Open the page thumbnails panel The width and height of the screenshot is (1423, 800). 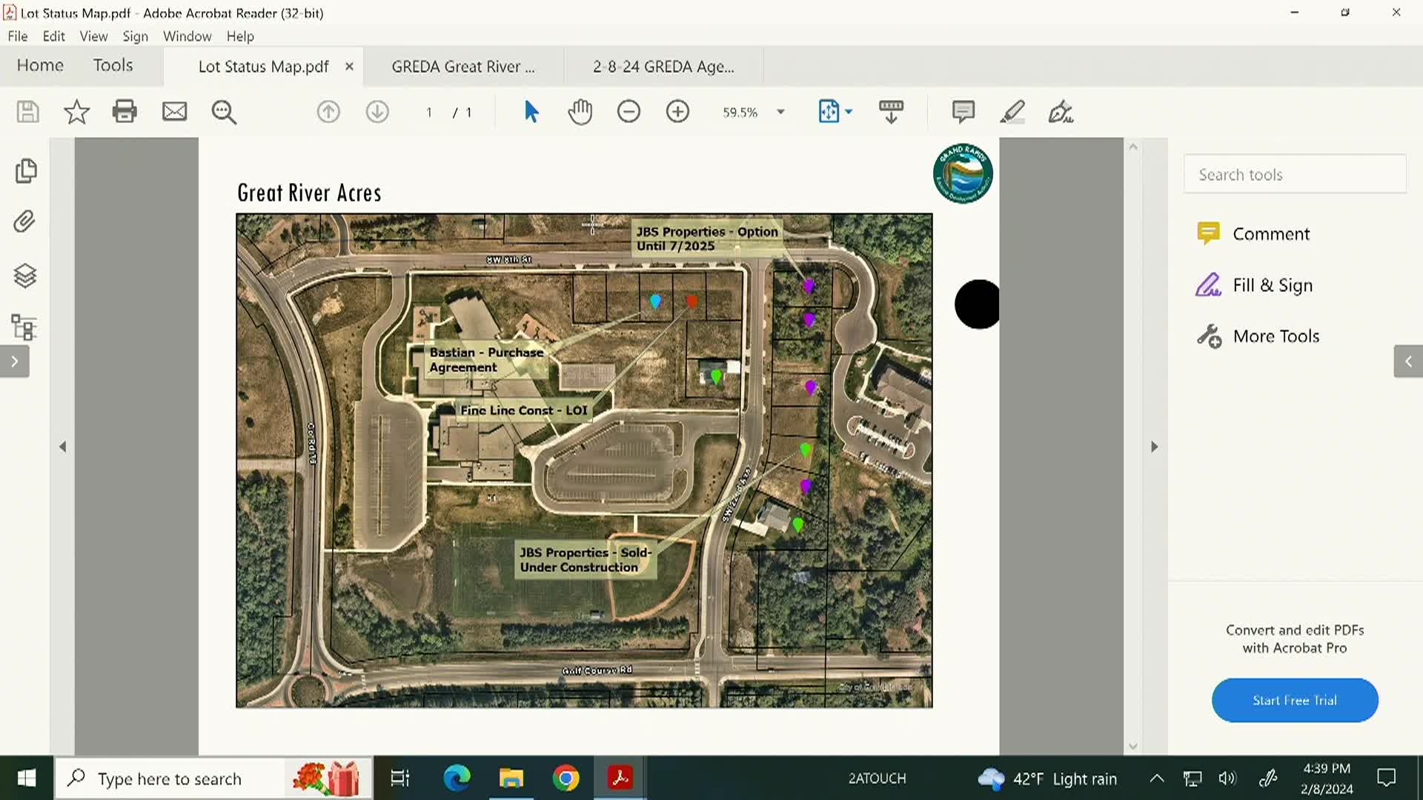[25, 171]
